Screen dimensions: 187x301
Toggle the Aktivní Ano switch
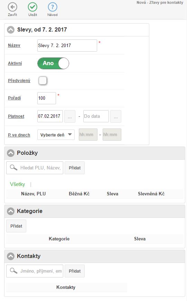point(53,63)
